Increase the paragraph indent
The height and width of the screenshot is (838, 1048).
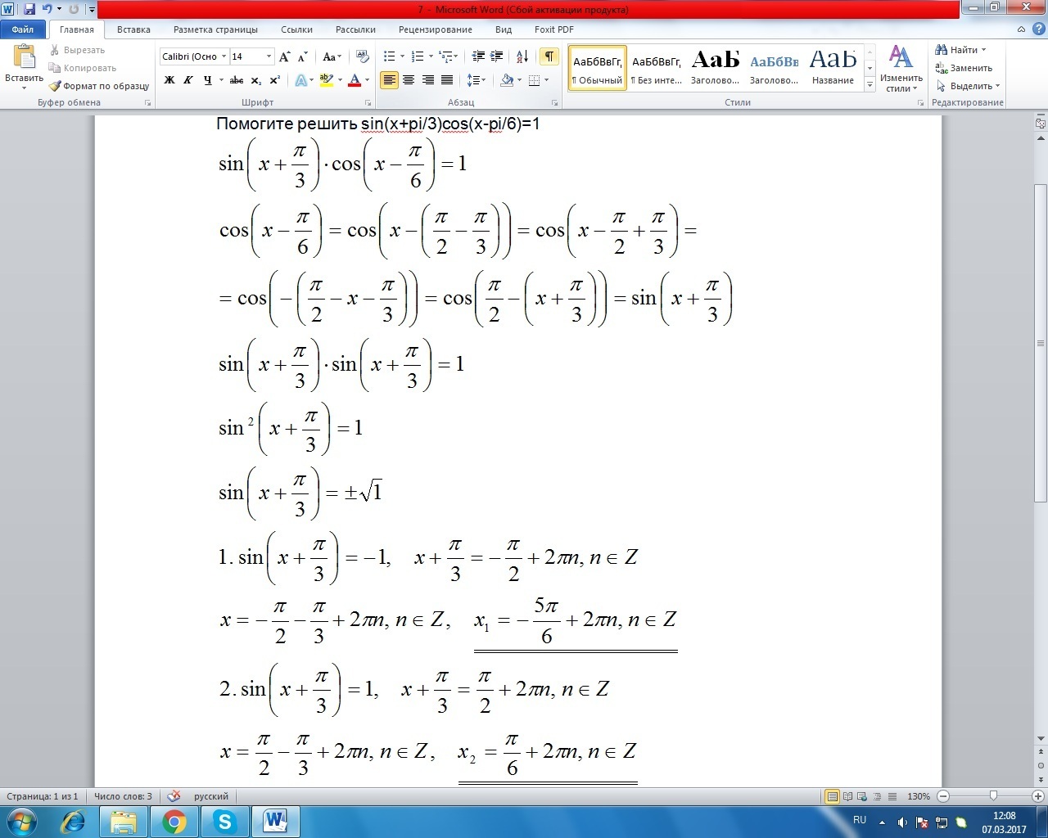point(497,56)
